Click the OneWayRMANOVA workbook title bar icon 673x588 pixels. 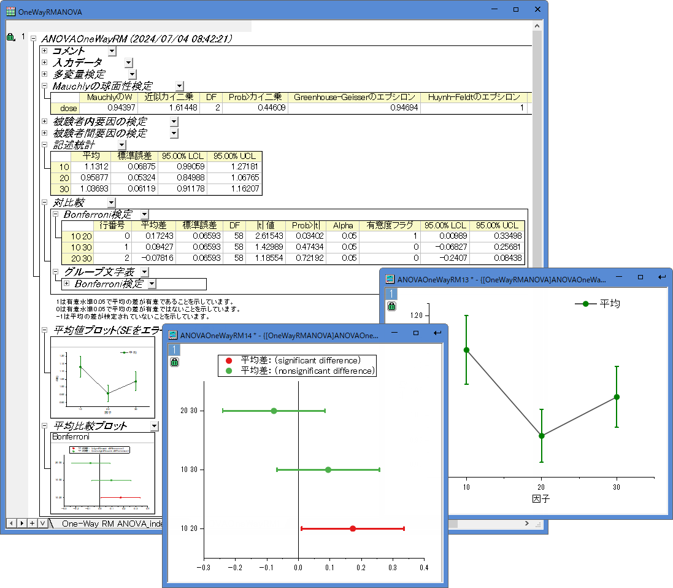point(10,11)
